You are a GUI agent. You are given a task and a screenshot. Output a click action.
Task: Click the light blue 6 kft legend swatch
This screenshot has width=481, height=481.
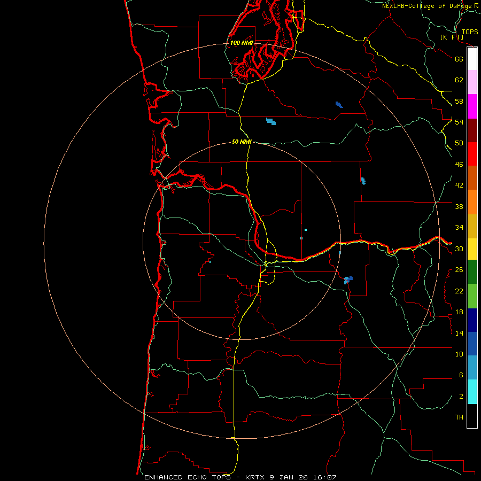coord(472,368)
